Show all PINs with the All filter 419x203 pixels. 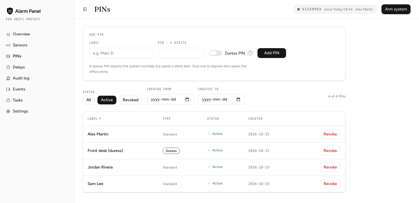[x=89, y=100]
